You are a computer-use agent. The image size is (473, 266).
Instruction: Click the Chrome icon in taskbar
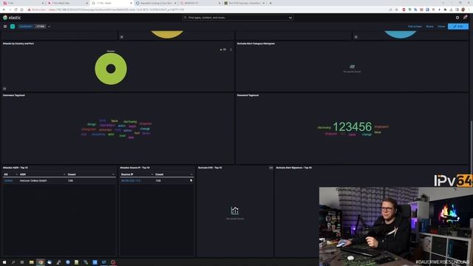[41, 262]
